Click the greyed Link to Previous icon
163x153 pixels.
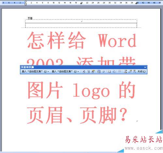tap(120, 71)
